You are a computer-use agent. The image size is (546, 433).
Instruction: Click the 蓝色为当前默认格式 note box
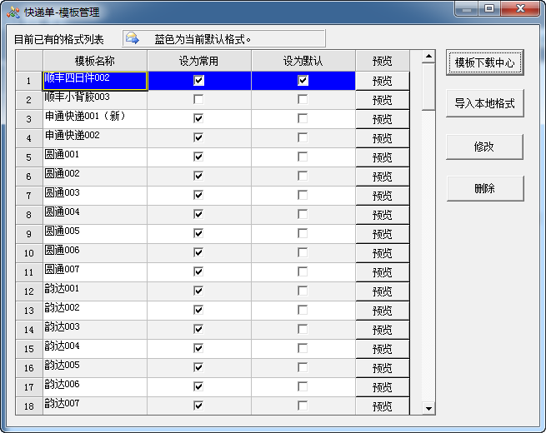[223, 38]
